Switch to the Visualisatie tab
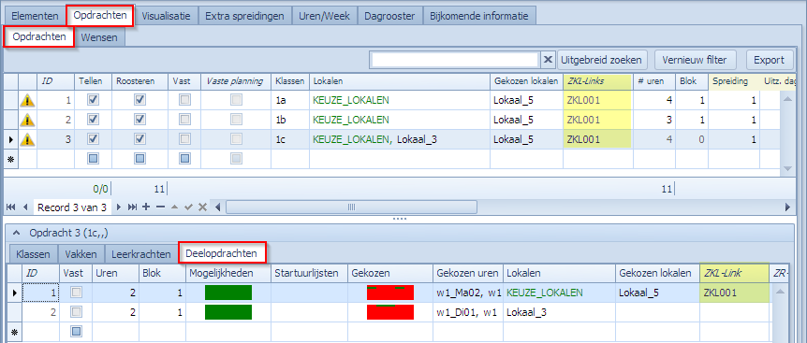Screen dimensions: 807x343 click(167, 16)
